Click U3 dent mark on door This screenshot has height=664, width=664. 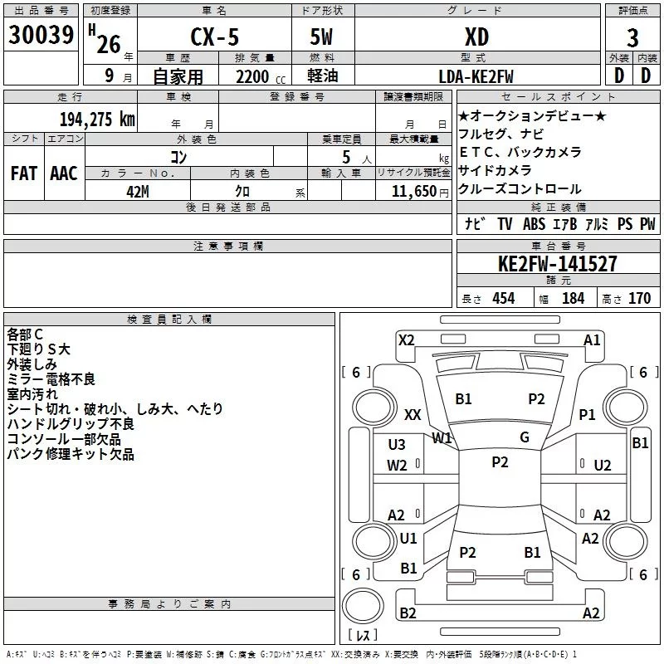397,445
